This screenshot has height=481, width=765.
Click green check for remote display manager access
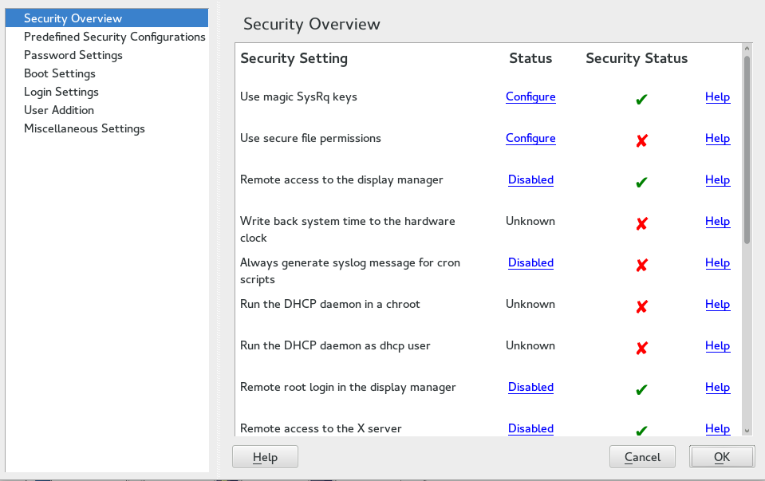[x=641, y=182]
